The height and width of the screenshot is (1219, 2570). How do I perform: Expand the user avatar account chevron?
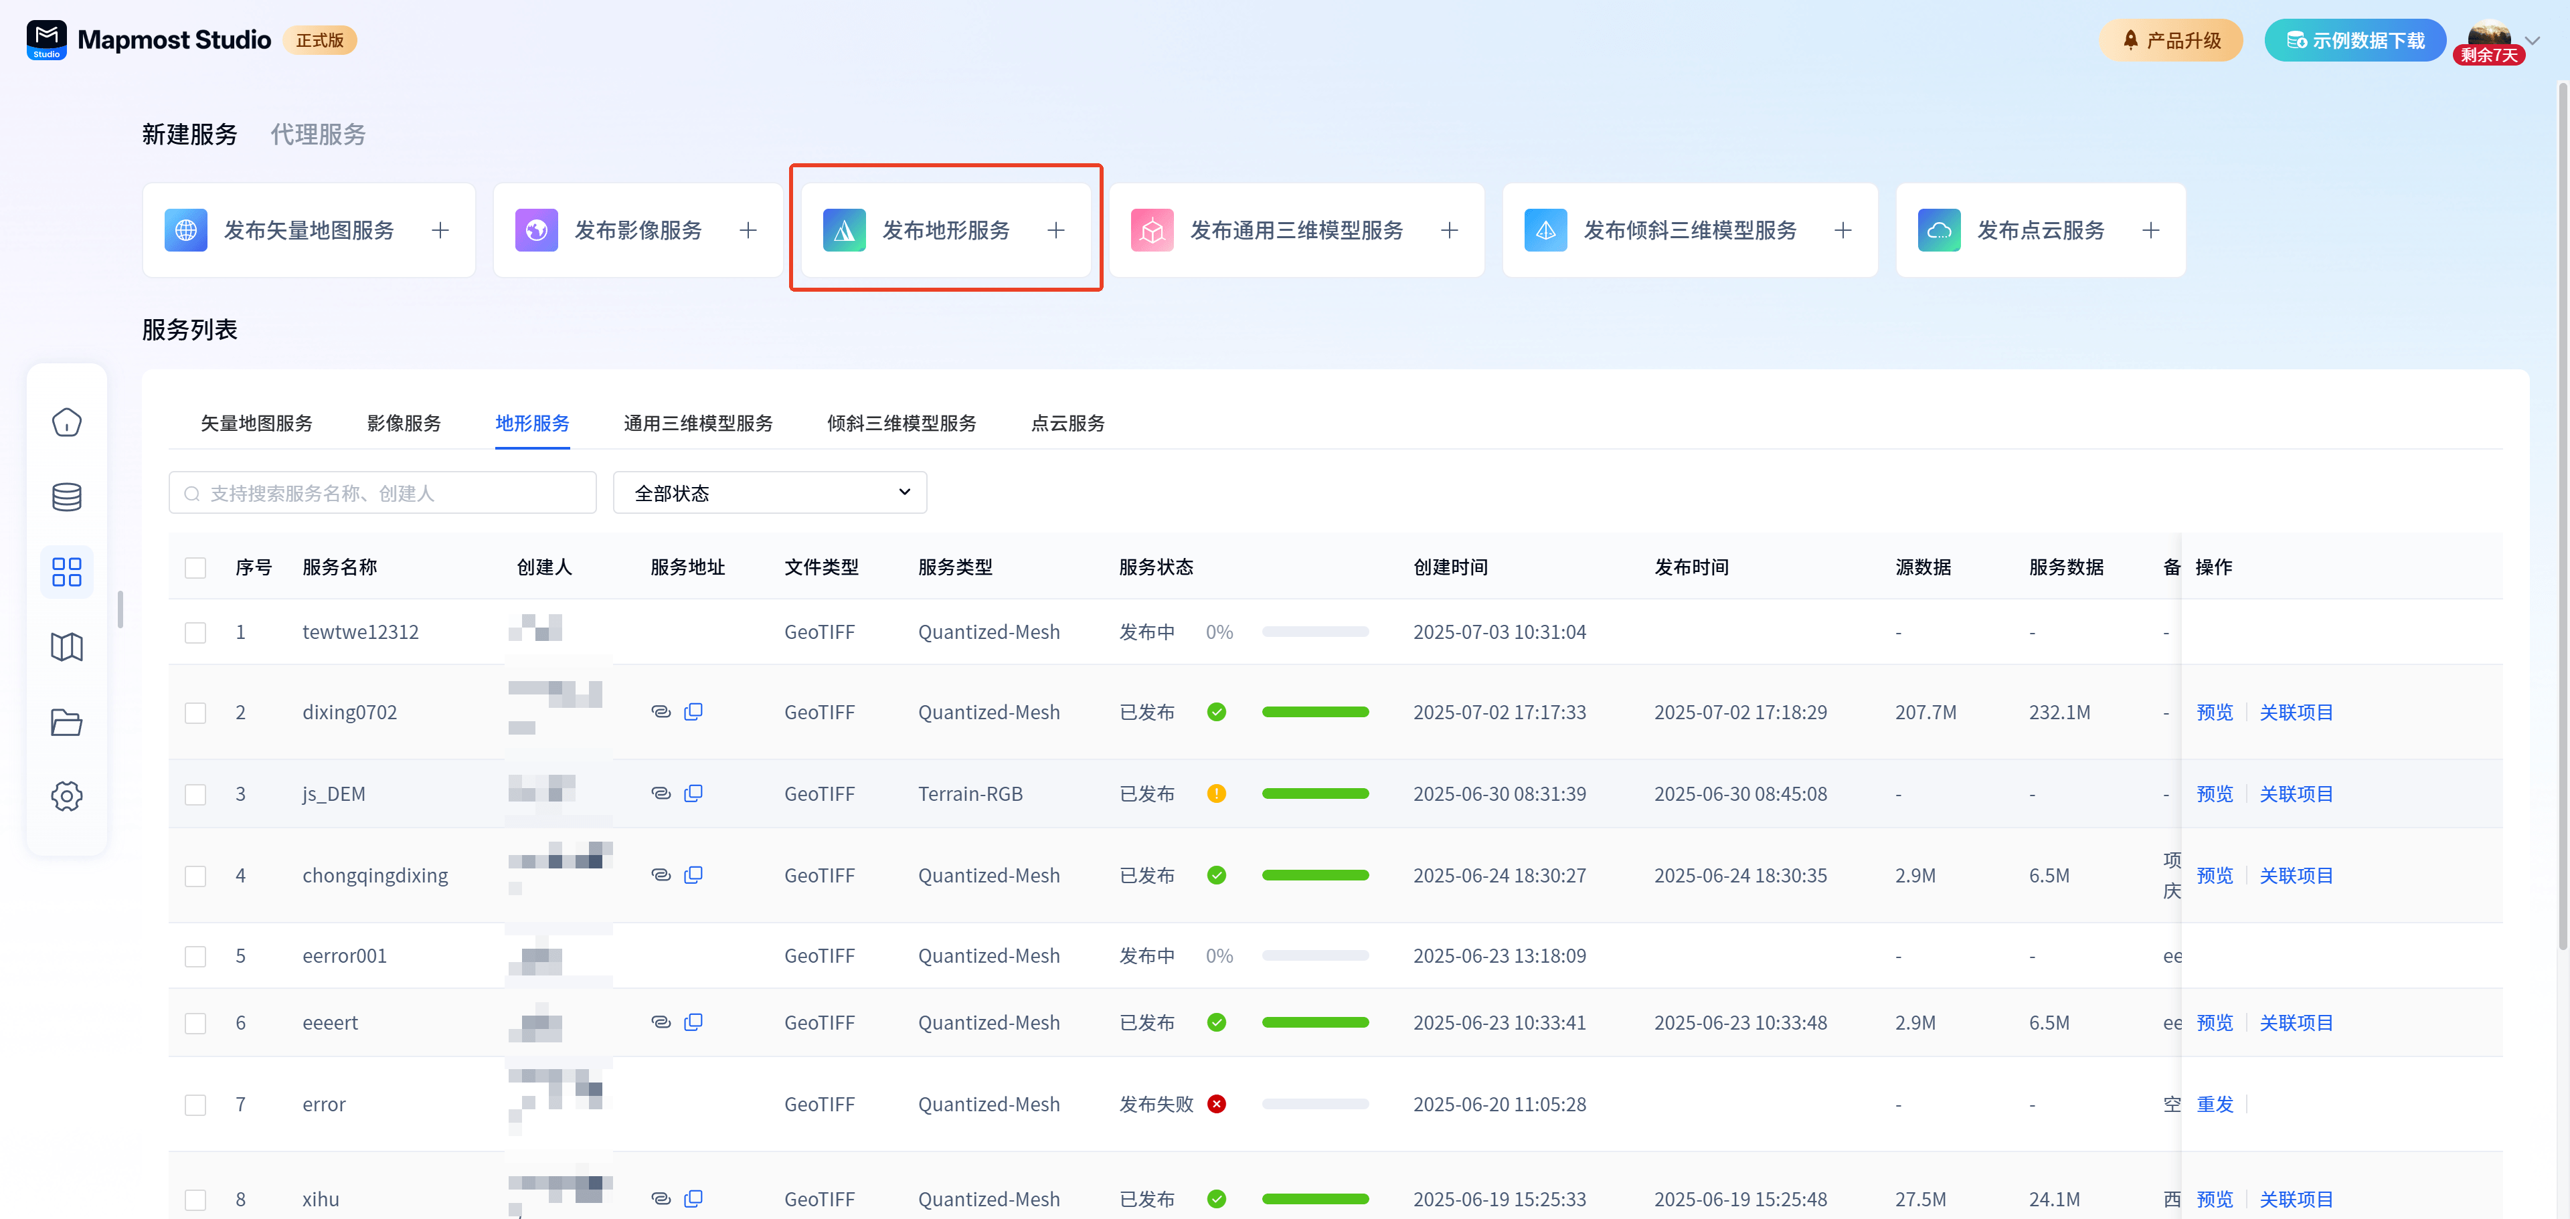tap(2532, 41)
